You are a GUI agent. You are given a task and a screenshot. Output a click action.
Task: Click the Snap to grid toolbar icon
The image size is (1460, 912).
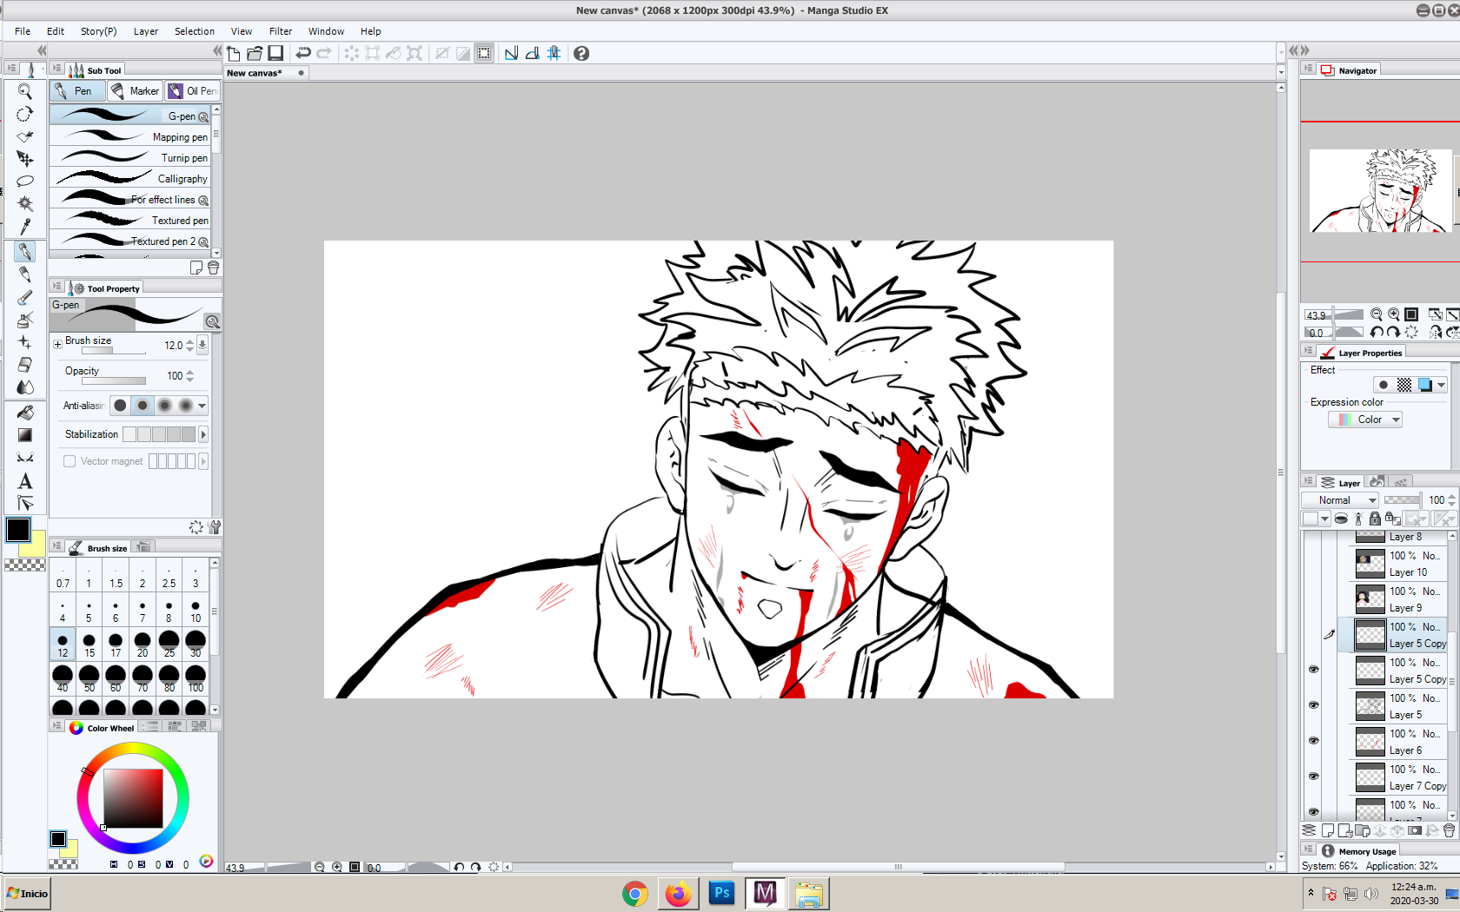click(x=554, y=53)
